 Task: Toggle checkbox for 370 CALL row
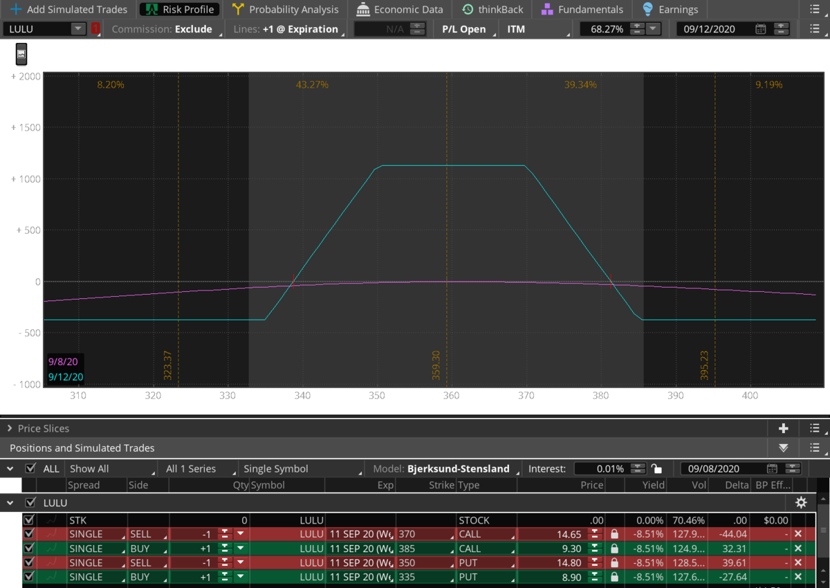pyautogui.click(x=29, y=534)
